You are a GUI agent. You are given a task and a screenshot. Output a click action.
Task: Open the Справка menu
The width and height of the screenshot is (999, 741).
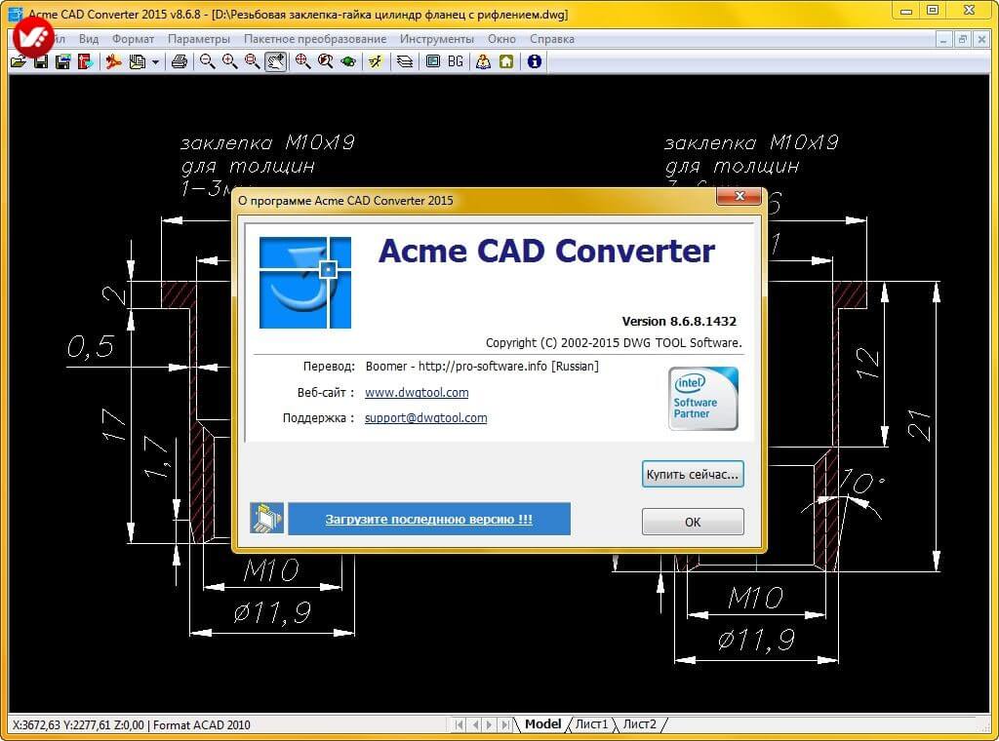552,39
